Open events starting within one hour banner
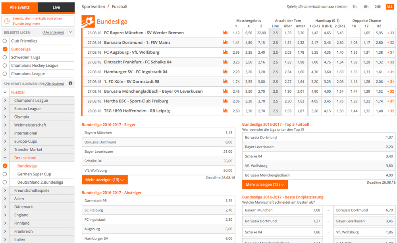 click(38, 21)
